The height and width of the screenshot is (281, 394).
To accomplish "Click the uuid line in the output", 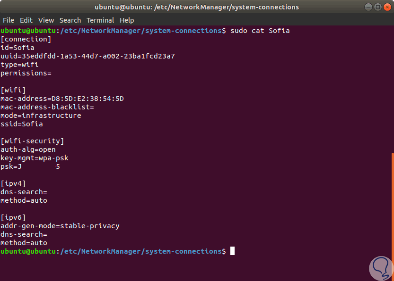I will tap(88, 56).
